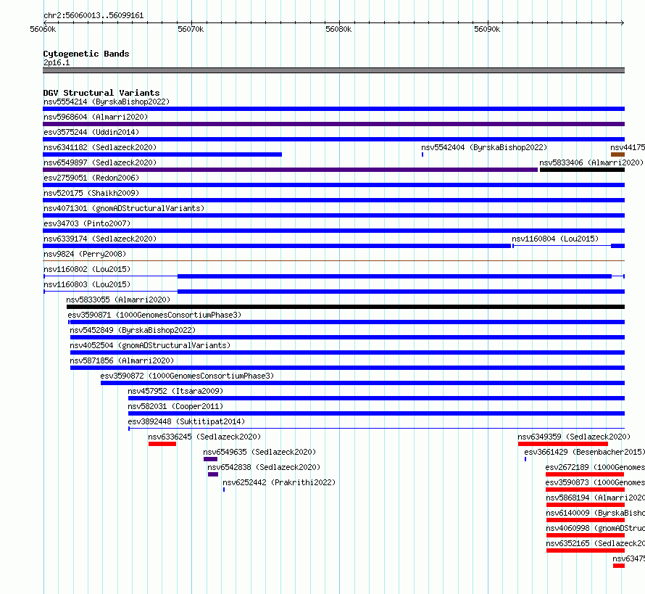Screen dimensions: 645x594
Task: Click the 2p16.1 cytogenetic band label
Action: [57, 62]
